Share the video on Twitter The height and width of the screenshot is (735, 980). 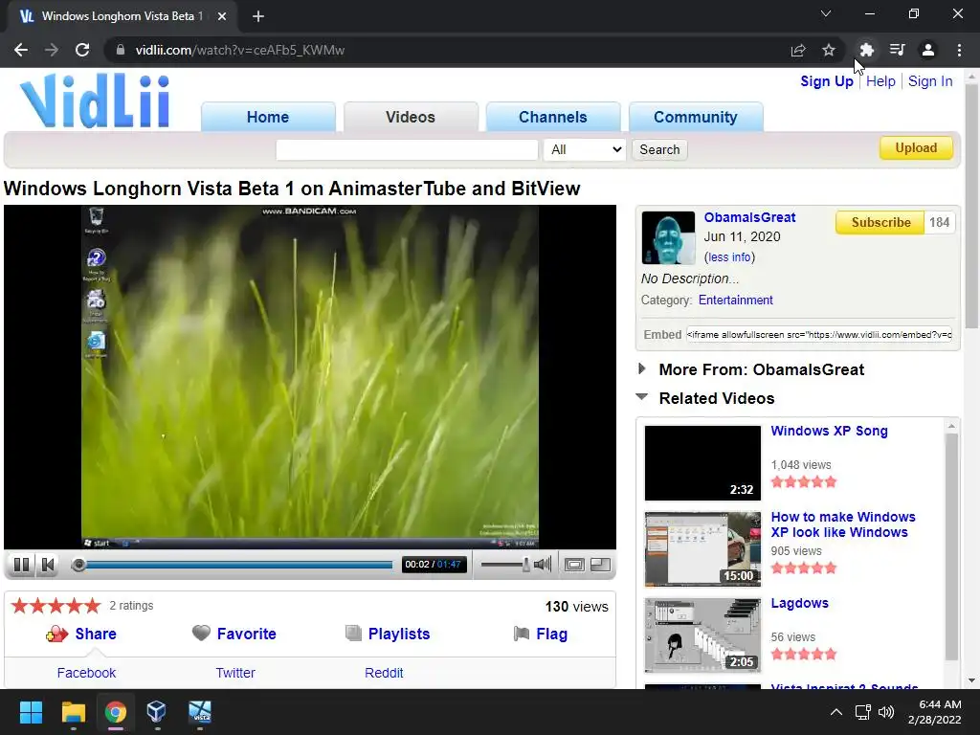[235, 673]
